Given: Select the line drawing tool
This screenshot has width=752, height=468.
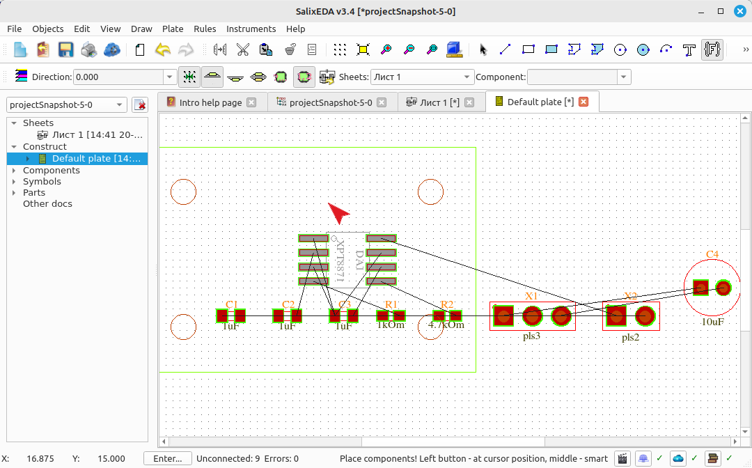Looking at the screenshot, I should (505, 49).
